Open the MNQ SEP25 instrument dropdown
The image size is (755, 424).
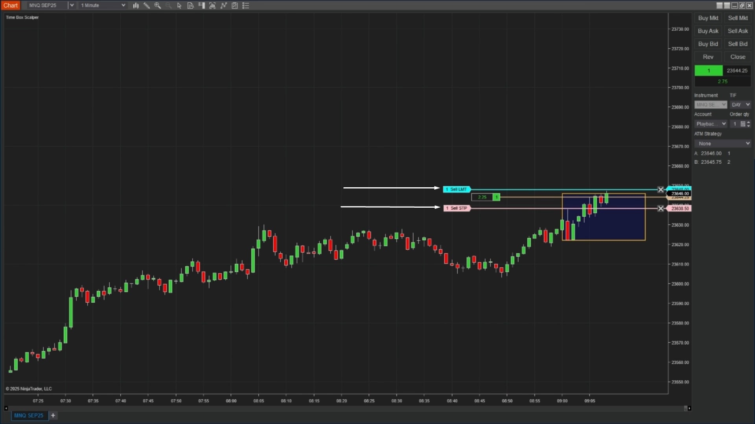[72, 5]
